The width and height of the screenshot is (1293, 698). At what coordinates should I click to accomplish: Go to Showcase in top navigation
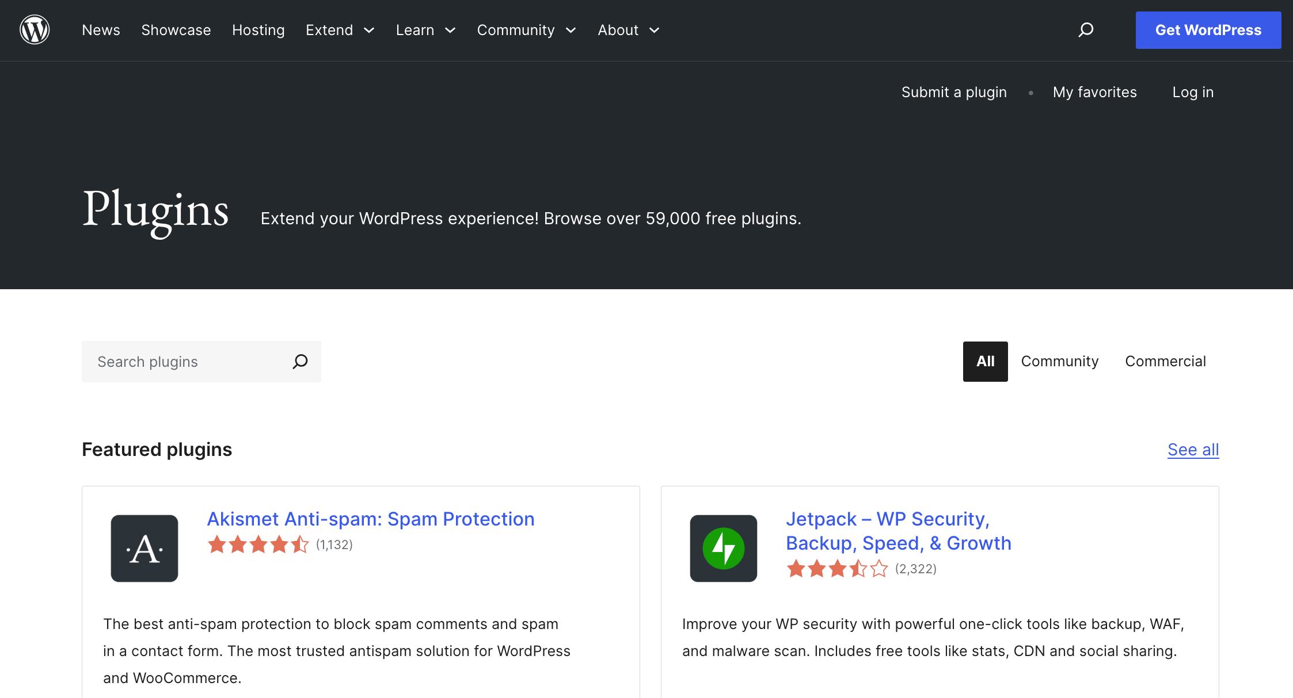176,30
